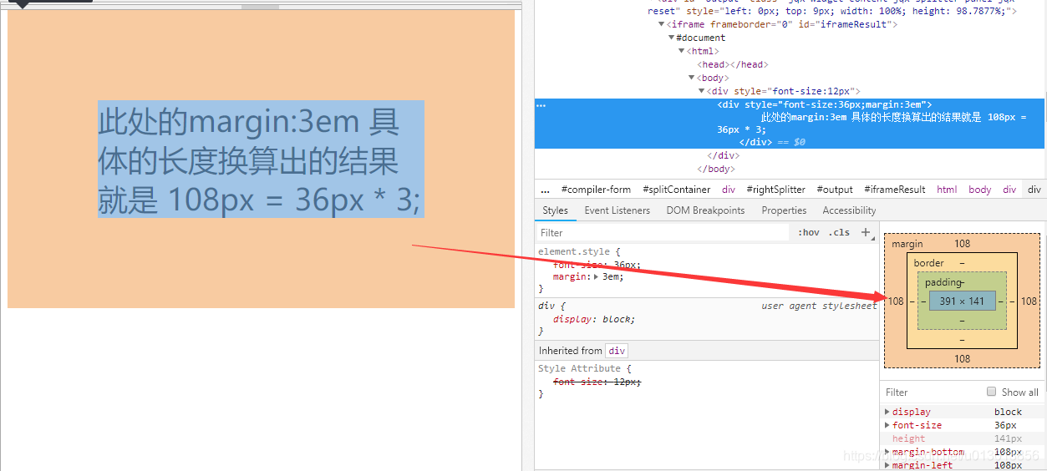Click the margin-right value 108 in box model
Viewport: 1047px width, 471px height.
(x=1029, y=301)
